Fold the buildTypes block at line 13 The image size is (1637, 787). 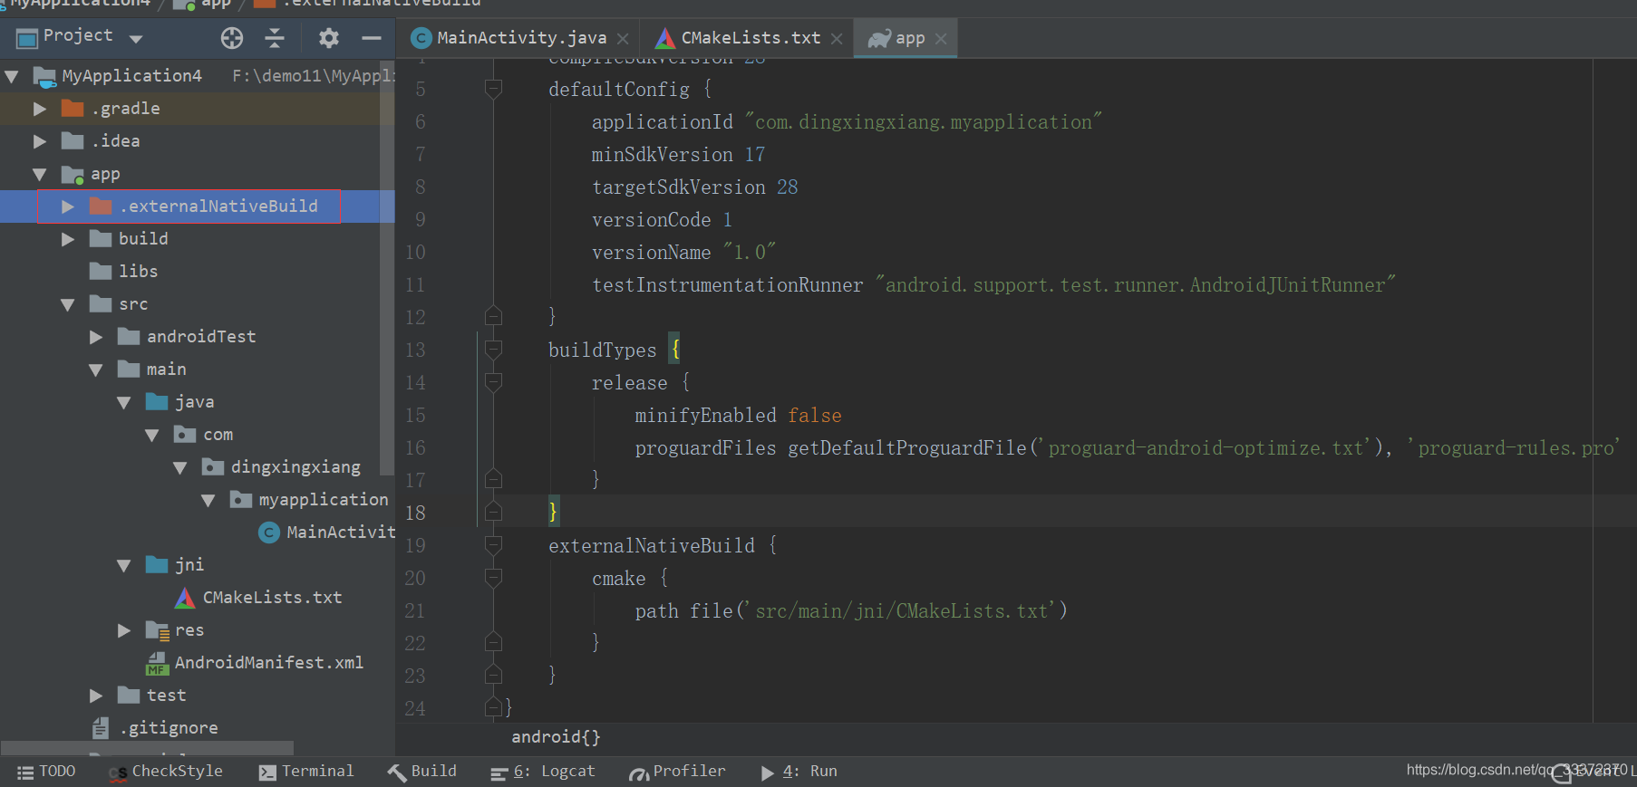click(x=494, y=350)
